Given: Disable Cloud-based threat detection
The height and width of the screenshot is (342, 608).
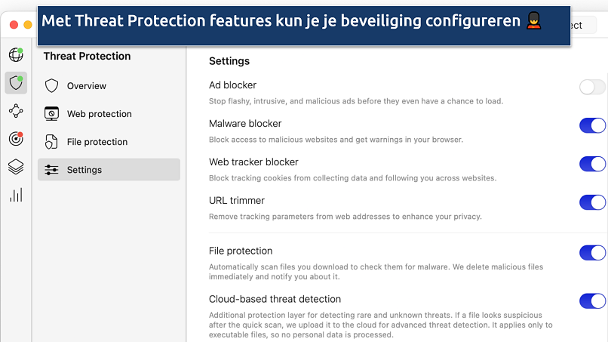Looking at the screenshot, I should (x=592, y=301).
